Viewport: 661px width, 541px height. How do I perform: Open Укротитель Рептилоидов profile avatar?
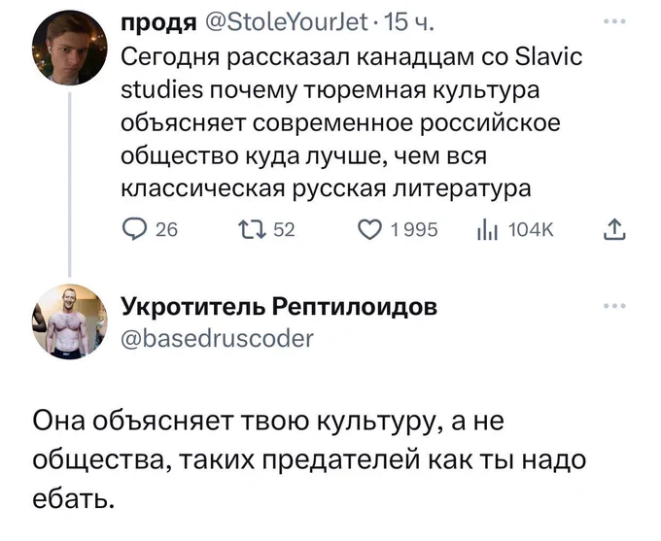coord(70,322)
